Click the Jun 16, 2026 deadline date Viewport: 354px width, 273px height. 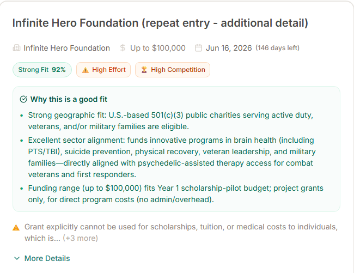(229, 48)
